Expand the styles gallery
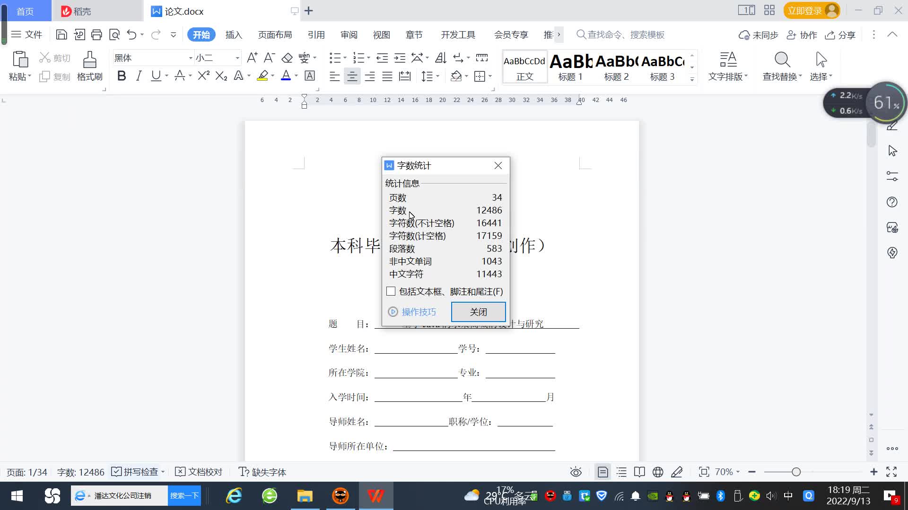The width and height of the screenshot is (908, 510). click(692, 79)
